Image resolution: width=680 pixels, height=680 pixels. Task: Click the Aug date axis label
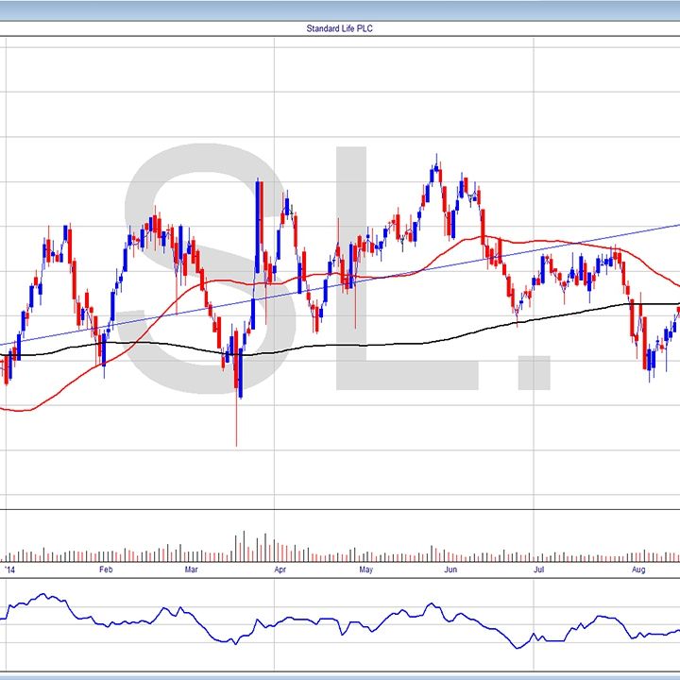637,570
